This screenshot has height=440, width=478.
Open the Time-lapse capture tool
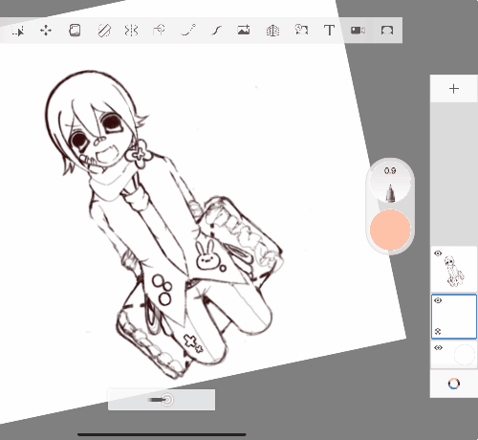point(301,31)
